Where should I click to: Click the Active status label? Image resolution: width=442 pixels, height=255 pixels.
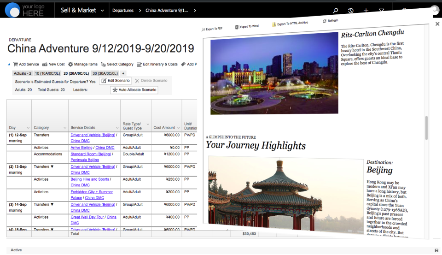point(16,250)
